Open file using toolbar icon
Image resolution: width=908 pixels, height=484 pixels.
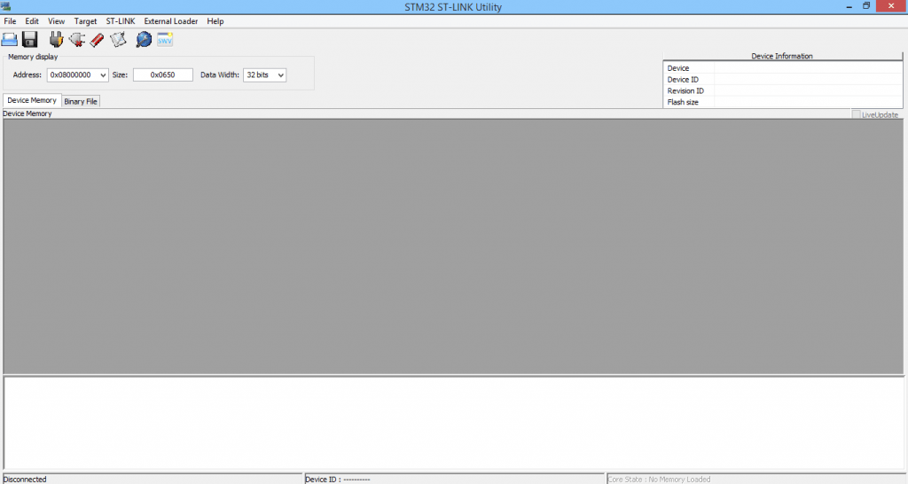coord(9,39)
